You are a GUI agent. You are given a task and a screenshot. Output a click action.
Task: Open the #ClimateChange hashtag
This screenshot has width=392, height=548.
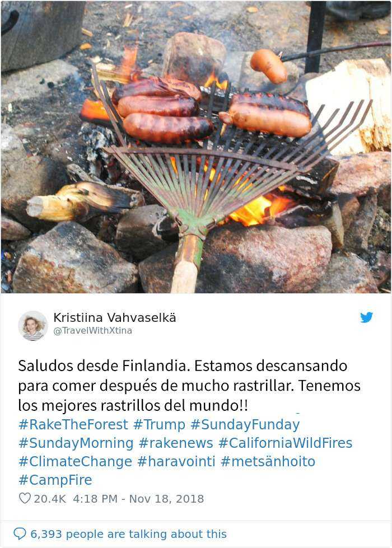pos(75,461)
